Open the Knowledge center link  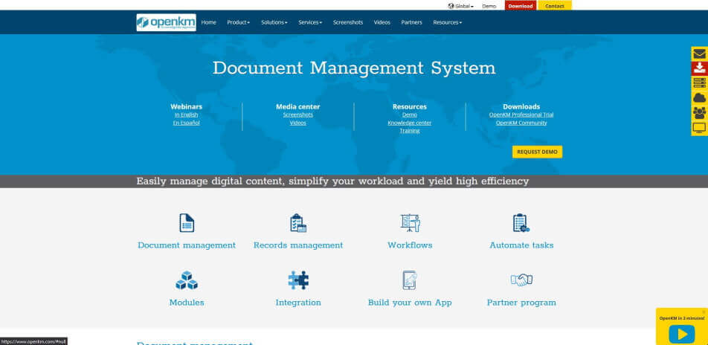(x=410, y=123)
